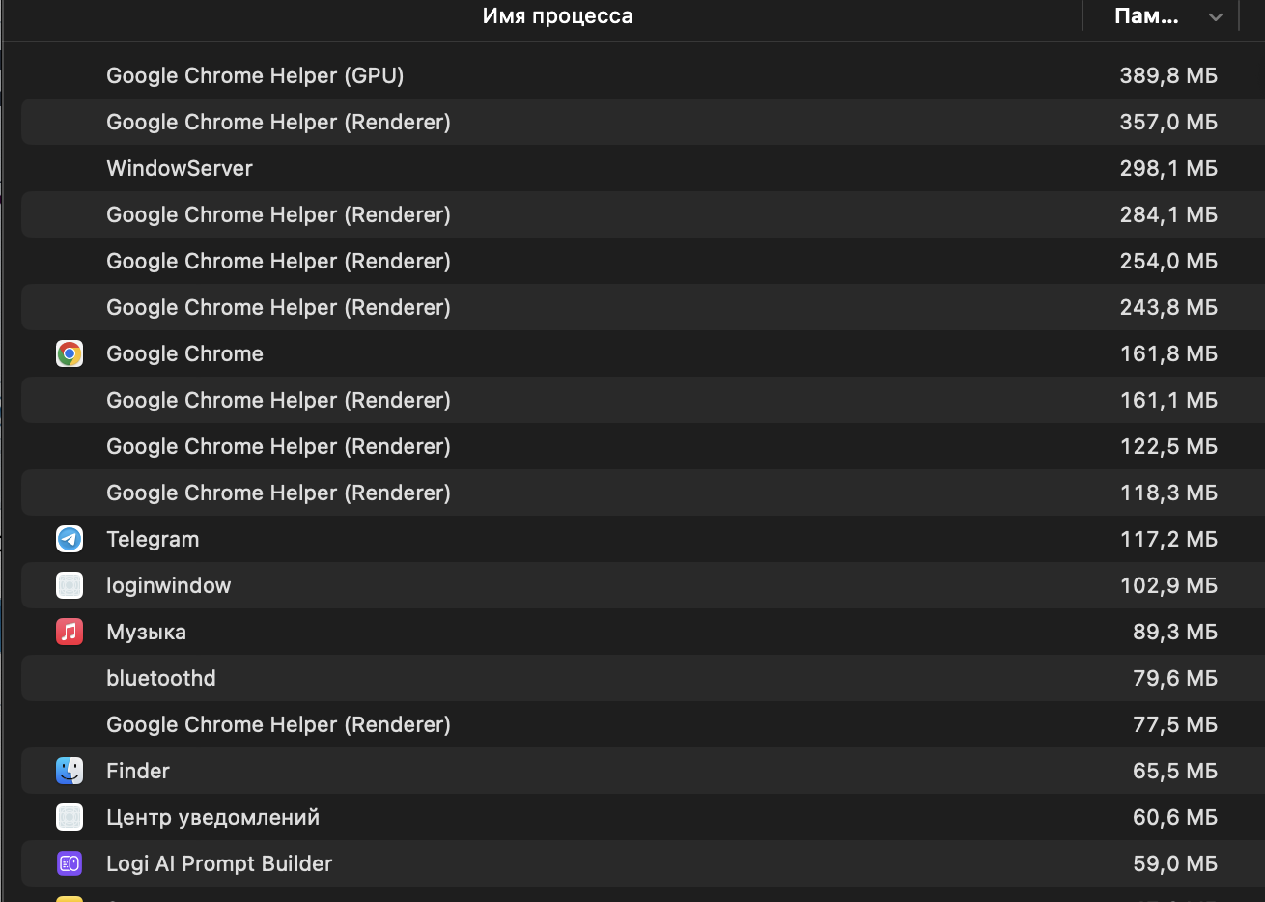This screenshot has height=902, width=1265.
Task: Click the Google Chrome app icon
Action: coord(70,353)
